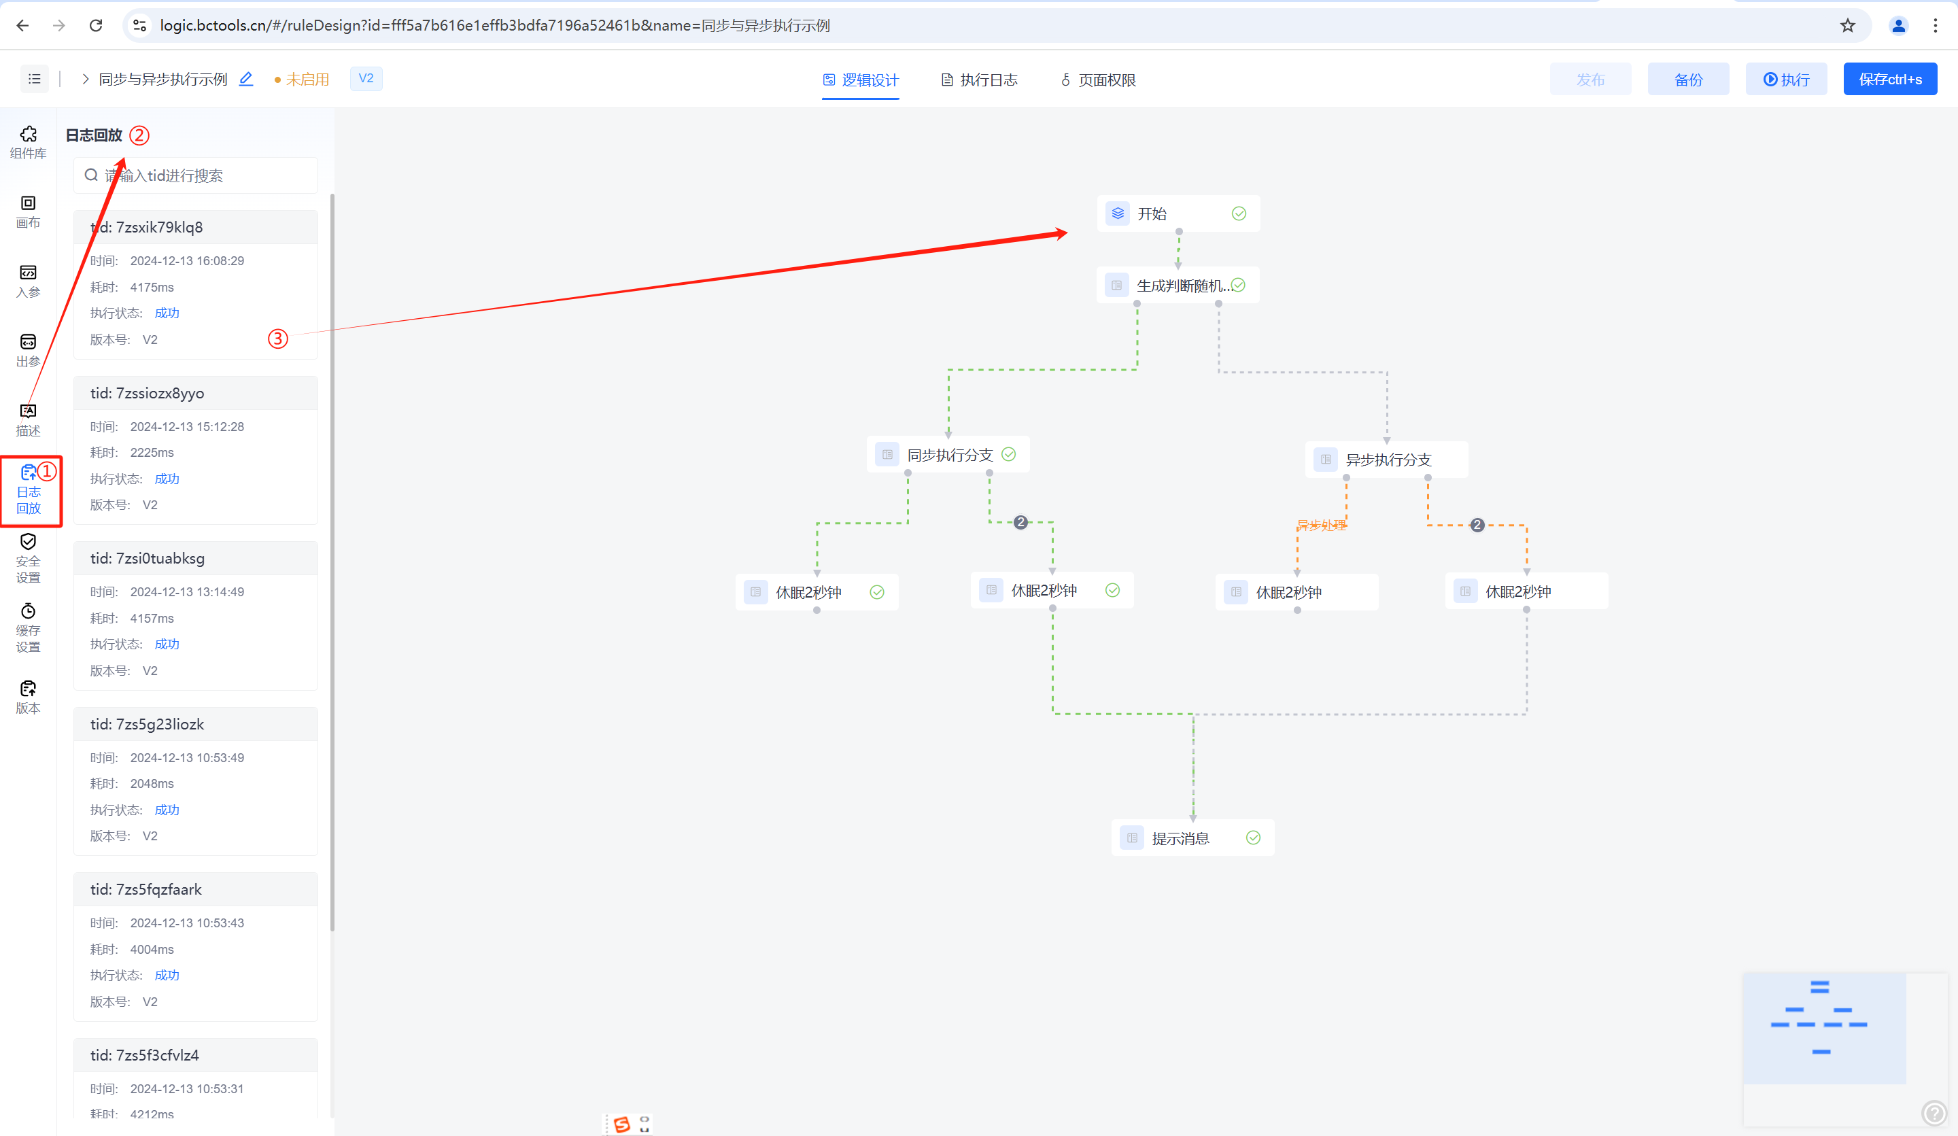Open the 版本 version panel

click(x=28, y=697)
